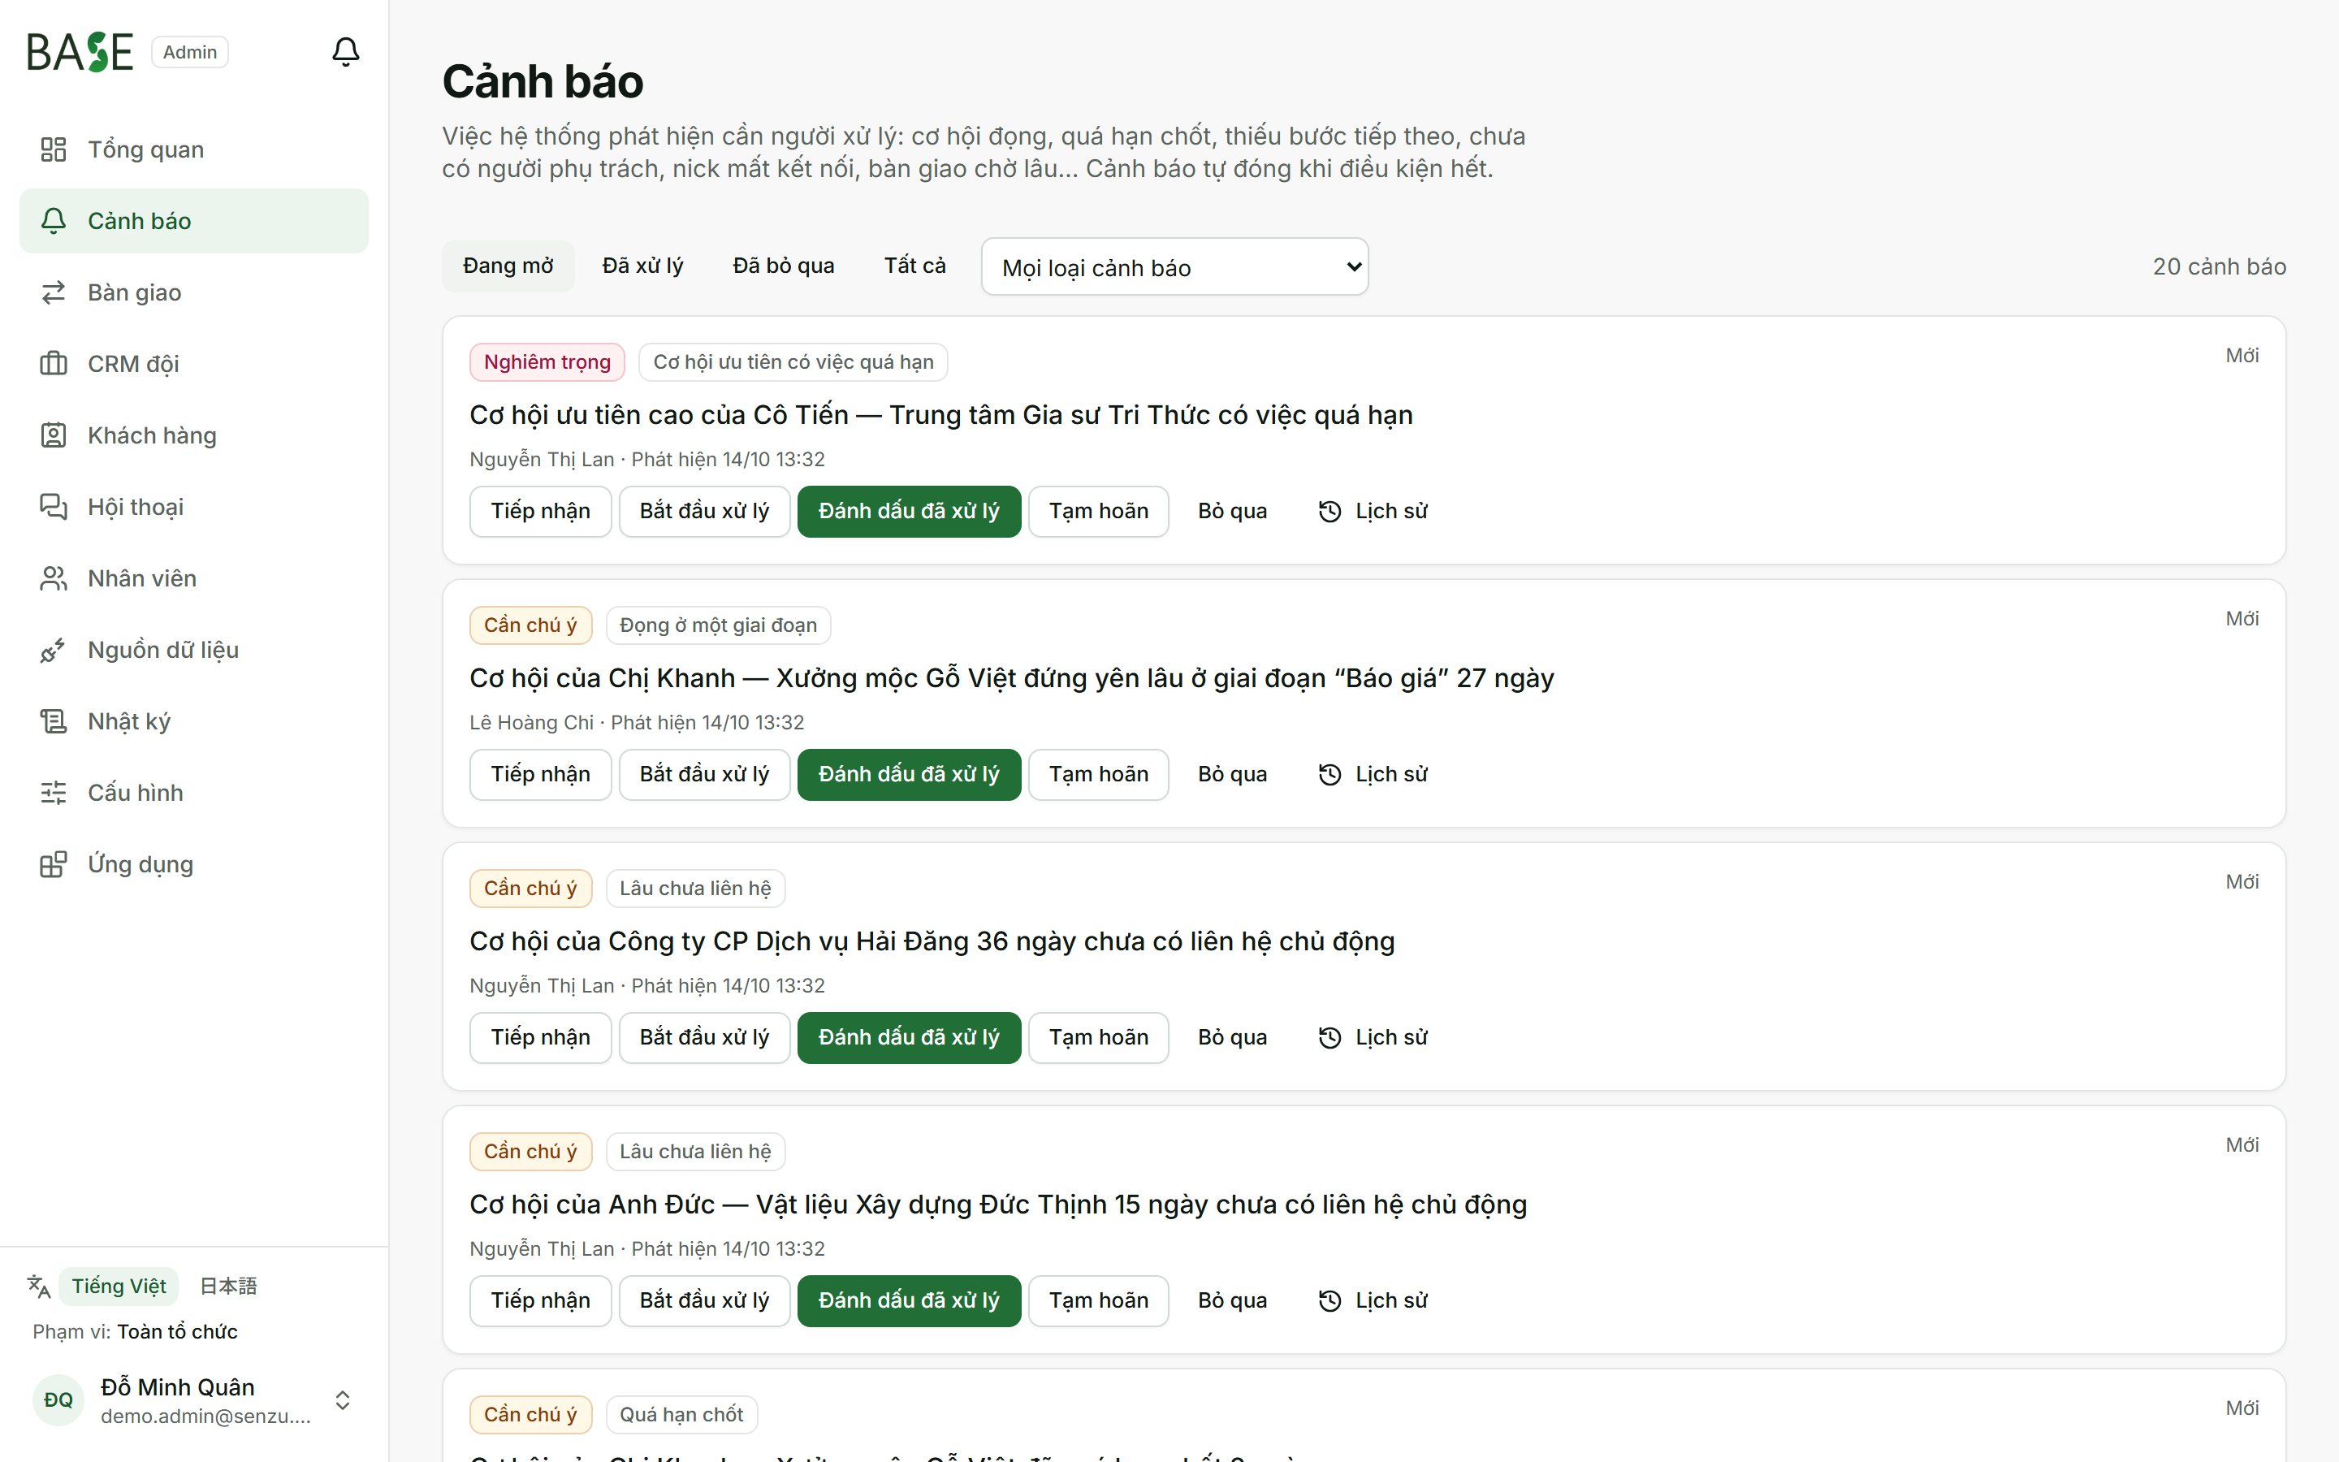Click Bắt đầu xử lý on Hải Đăng alert
This screenshot has width=2339, height=1462.
tap(705, 1037)
